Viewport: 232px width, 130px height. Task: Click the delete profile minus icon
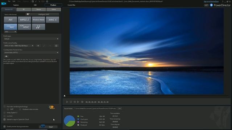(50, 46)
